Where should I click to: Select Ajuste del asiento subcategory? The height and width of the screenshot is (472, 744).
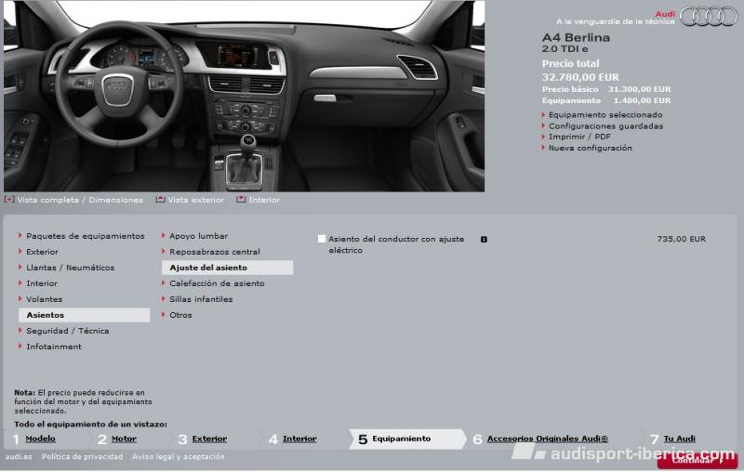pos(227,268)
